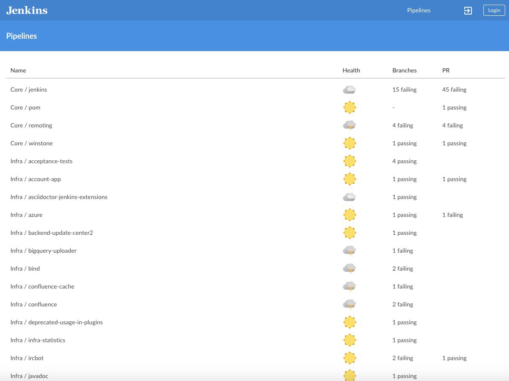Click storm health icon for confluence-cache

[350, 286]
